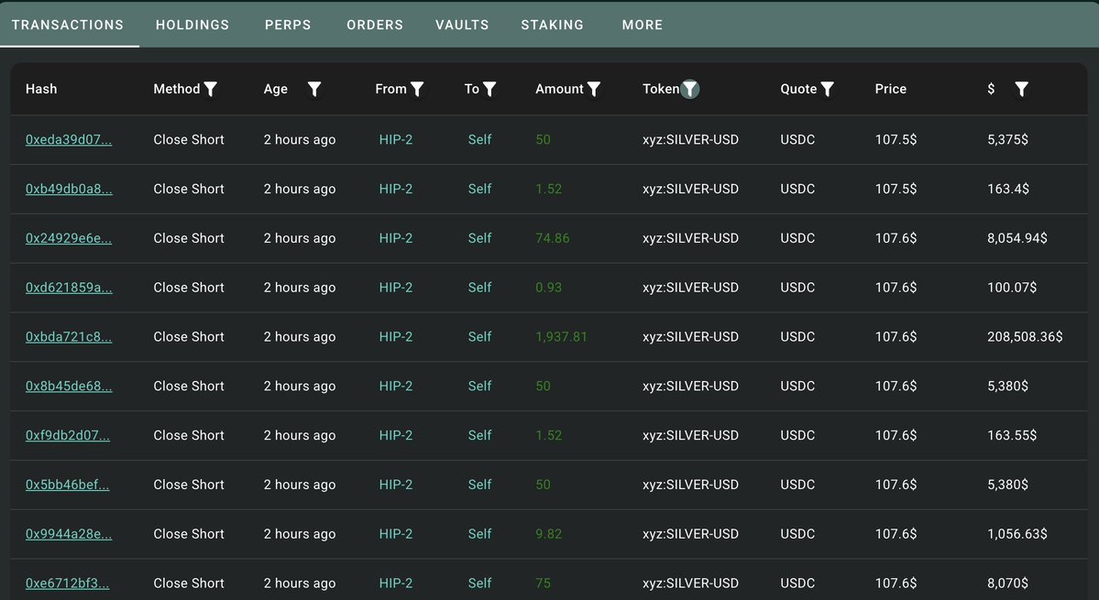This screenshot has width=1099, height=600.
Task: Filter the To column
Action: [489, 89]
